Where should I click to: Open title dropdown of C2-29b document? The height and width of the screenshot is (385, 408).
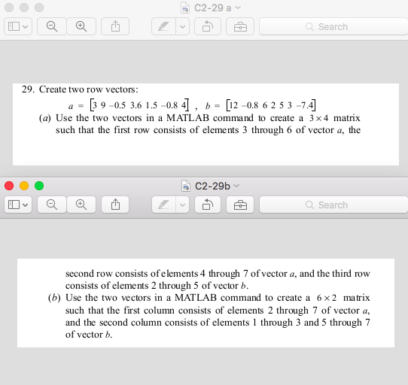click(x=236, y=186)
